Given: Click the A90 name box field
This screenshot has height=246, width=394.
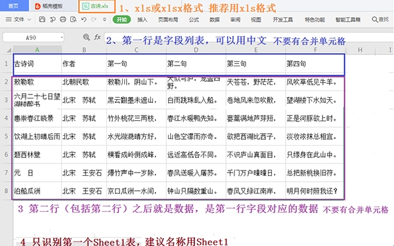Looking at the screenshot, I should click(31, 37).
